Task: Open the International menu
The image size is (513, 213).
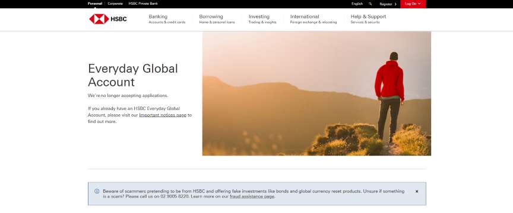Action: click(x=313, y=19)
